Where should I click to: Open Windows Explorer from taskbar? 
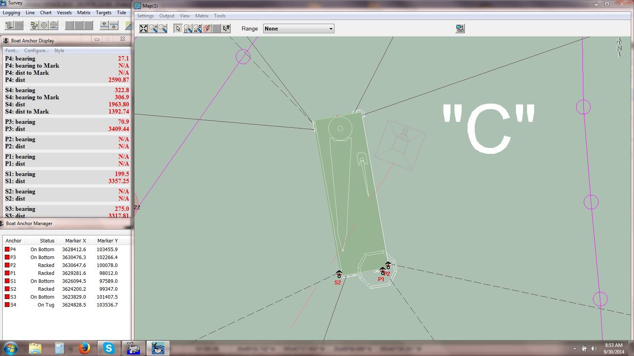[35, 348]
